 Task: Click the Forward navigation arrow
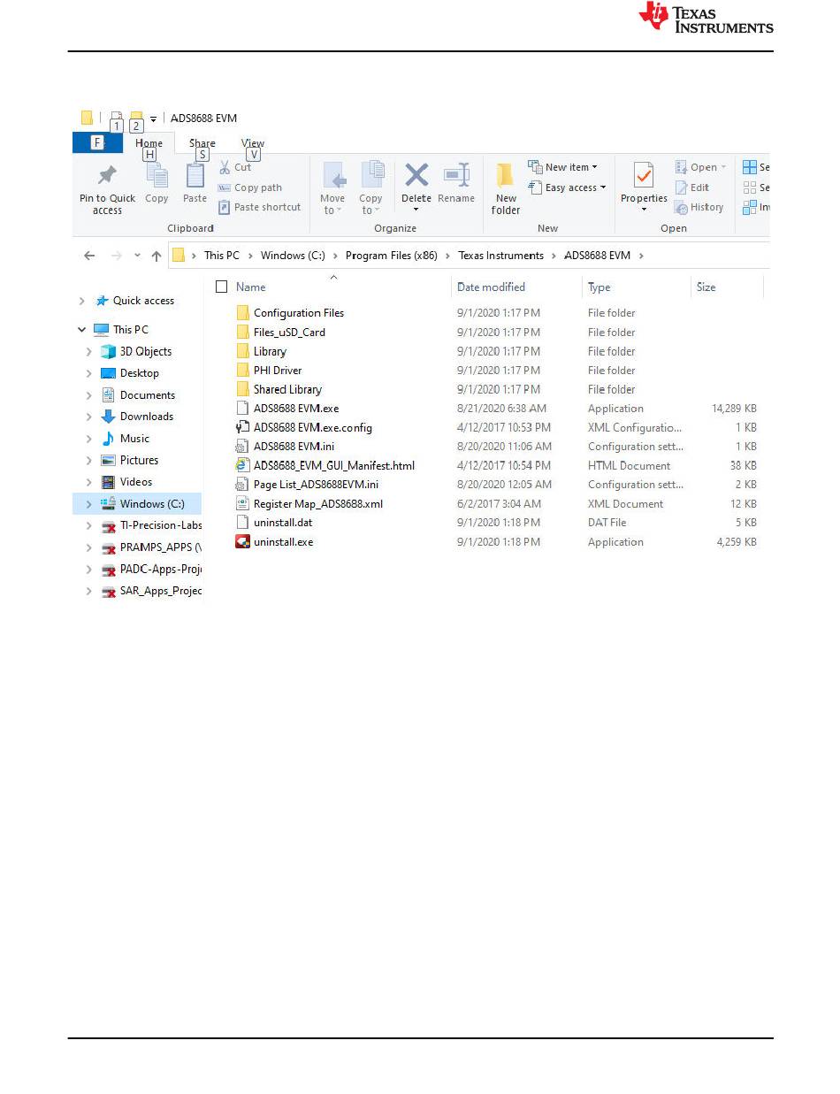116,256
